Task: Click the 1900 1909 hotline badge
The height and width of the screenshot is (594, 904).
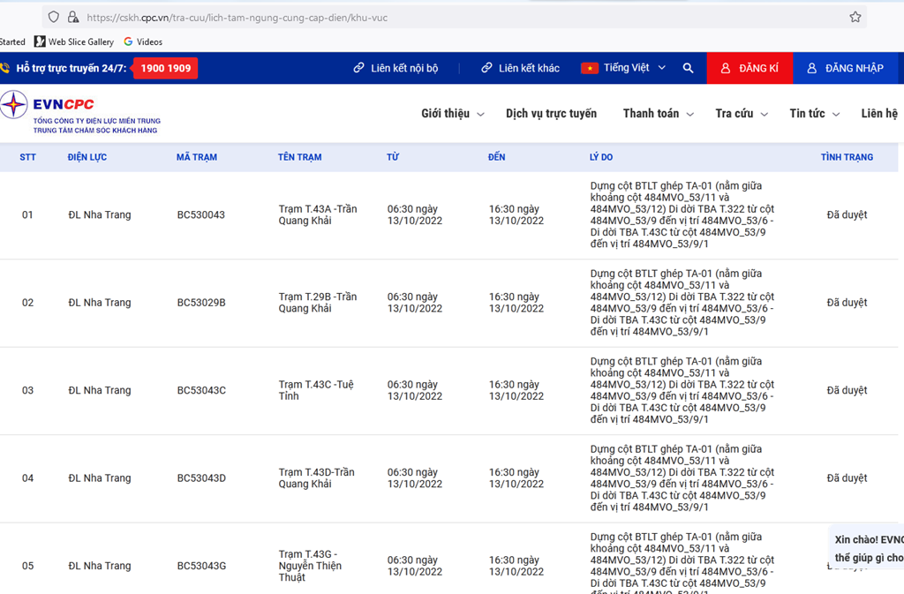Action: [x=165, y=68]
